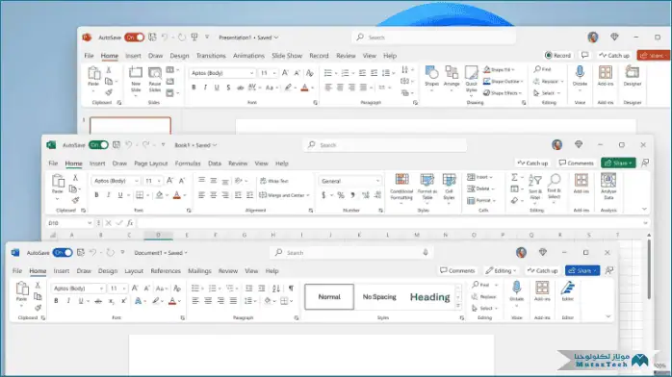This screenshot has height=377, width=672.
Task: Toggle Bold in Word ribbon
Action: pyautogui.click(x=56, y=301)
